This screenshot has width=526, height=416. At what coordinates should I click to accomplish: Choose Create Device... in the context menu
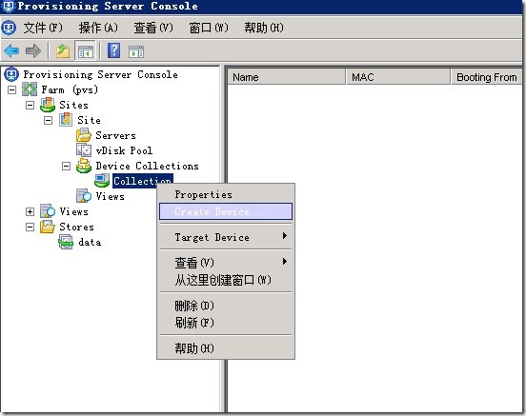click(226, 211)
